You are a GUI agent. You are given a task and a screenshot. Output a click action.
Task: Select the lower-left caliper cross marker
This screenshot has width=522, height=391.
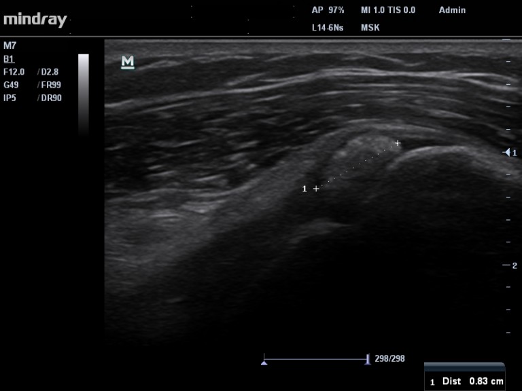(316, 189)
